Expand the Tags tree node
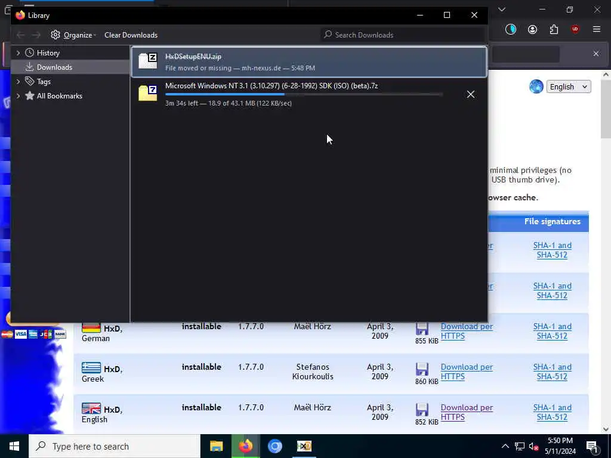 click(x=18, y=81)
